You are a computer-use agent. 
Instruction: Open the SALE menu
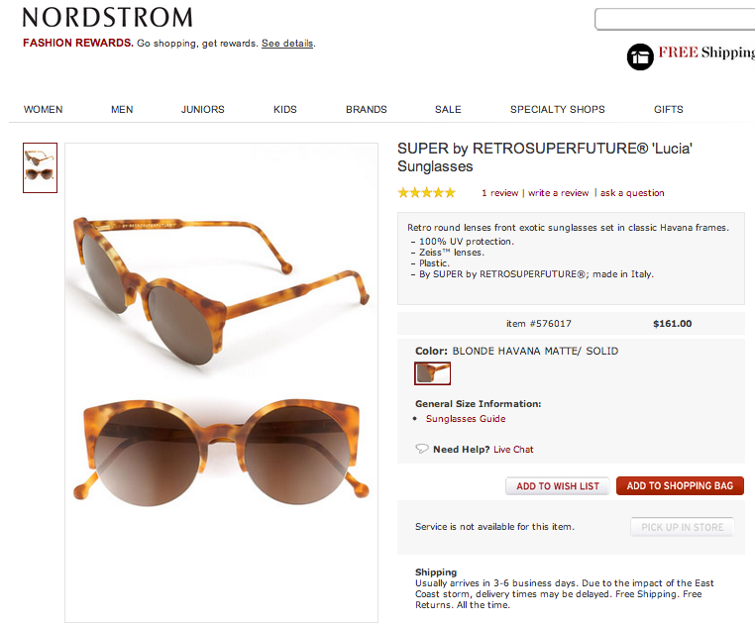(x=448, y=109)
